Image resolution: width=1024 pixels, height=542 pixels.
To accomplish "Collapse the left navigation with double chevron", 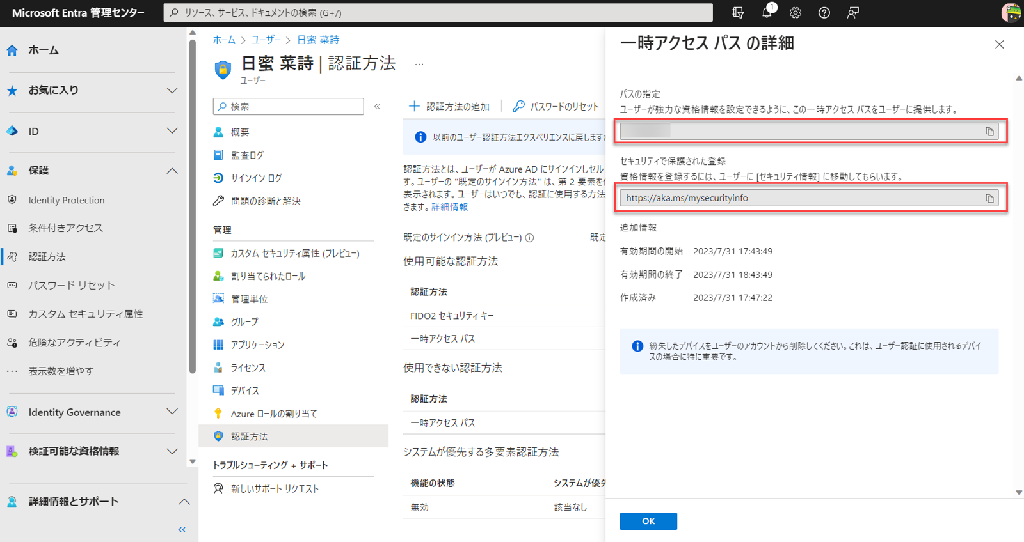I will click(182, 529).
